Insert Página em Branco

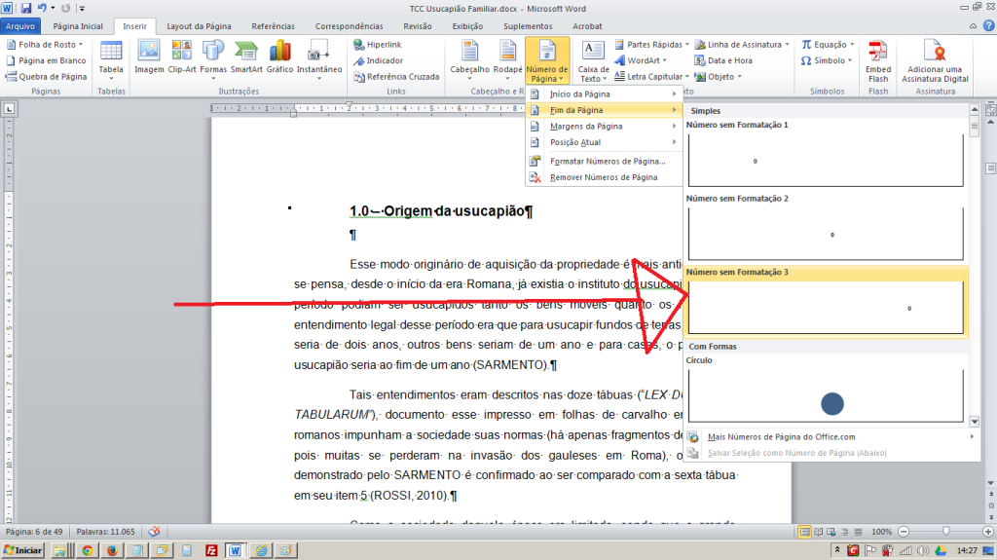coord(46,60)
